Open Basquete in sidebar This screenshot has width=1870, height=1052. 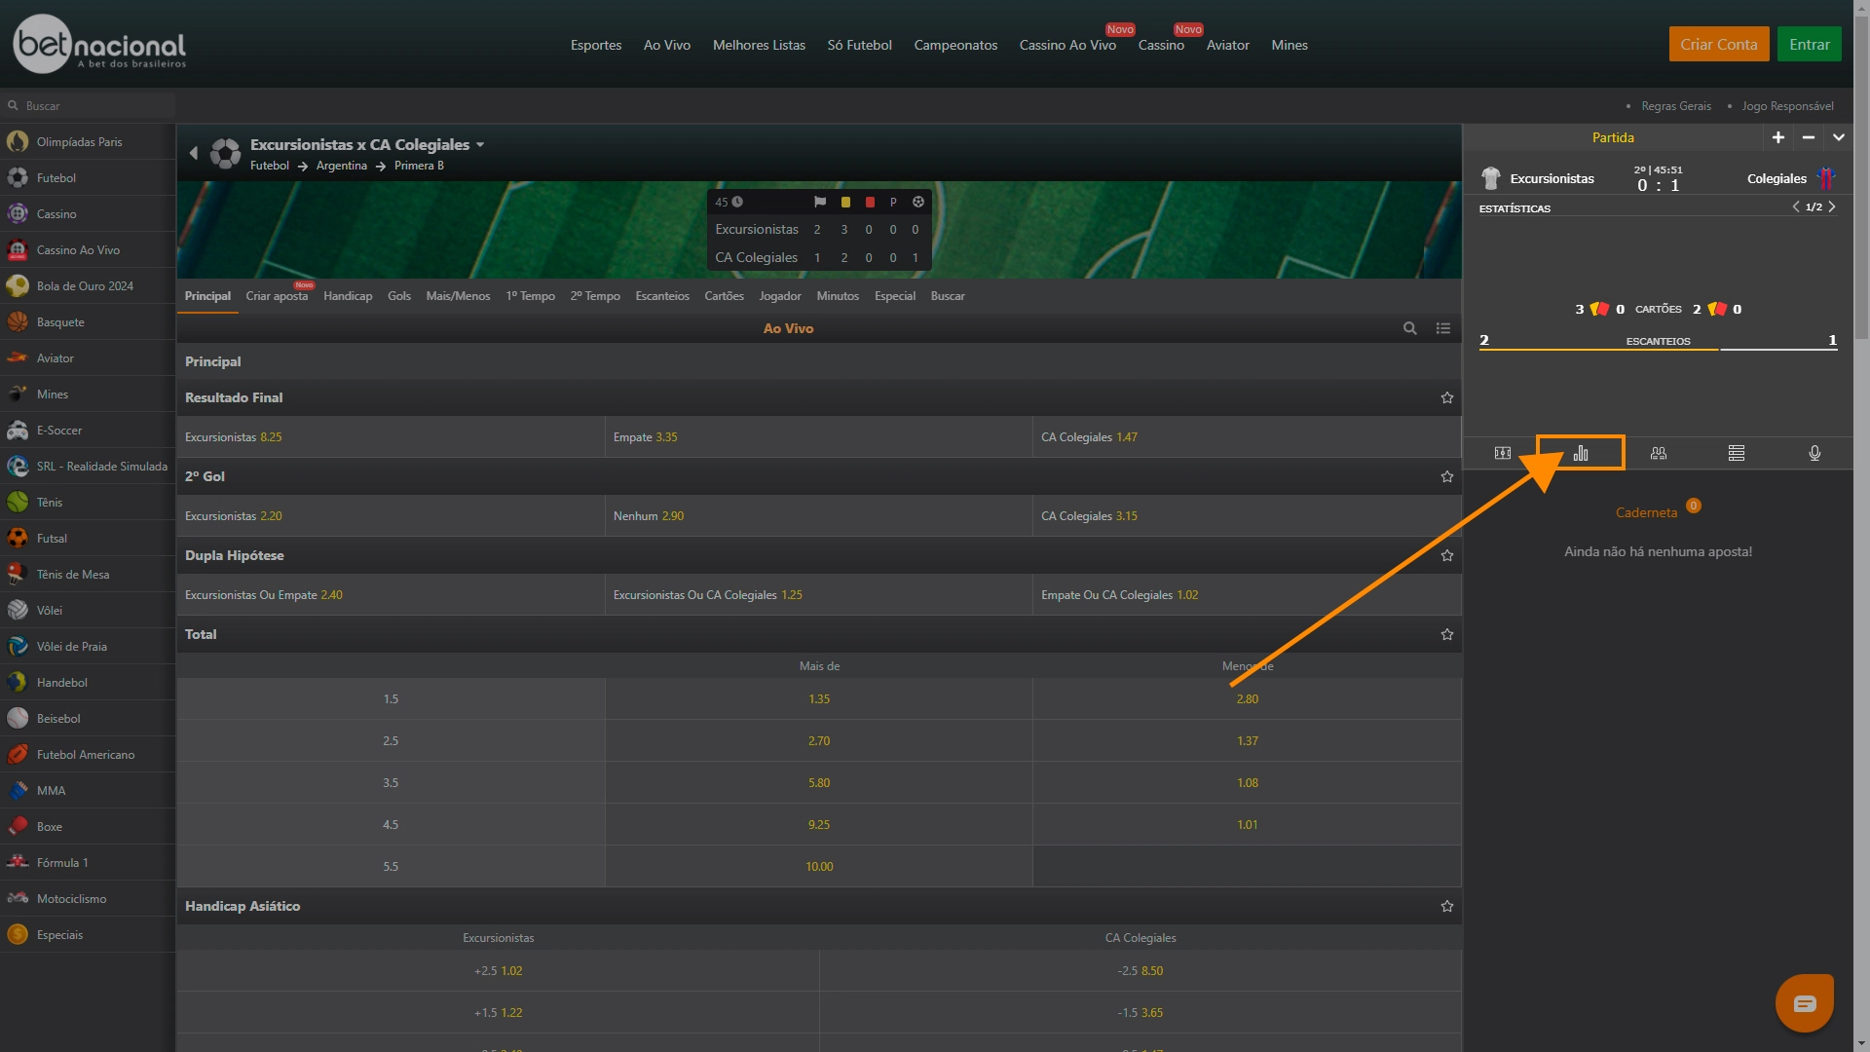(x=88, y=321)
